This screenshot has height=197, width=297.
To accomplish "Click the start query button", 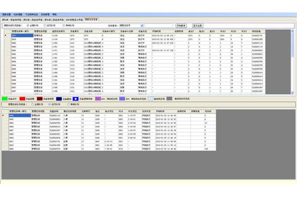I will pyautogui.click(x=181, y=26).
